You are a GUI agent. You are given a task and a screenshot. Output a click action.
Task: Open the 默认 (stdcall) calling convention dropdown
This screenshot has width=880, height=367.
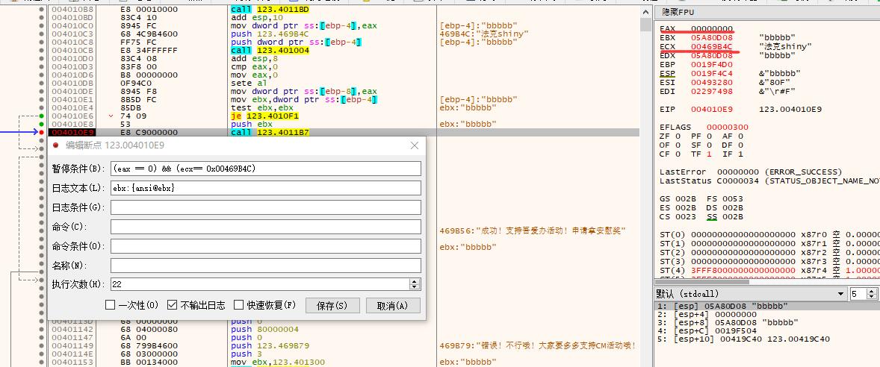[840, 294]
